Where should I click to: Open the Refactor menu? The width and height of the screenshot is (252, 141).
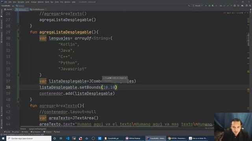41,2
